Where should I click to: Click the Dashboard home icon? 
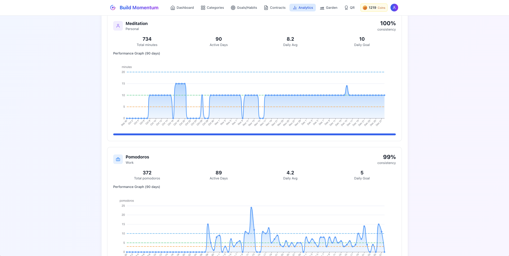[173, 8]
